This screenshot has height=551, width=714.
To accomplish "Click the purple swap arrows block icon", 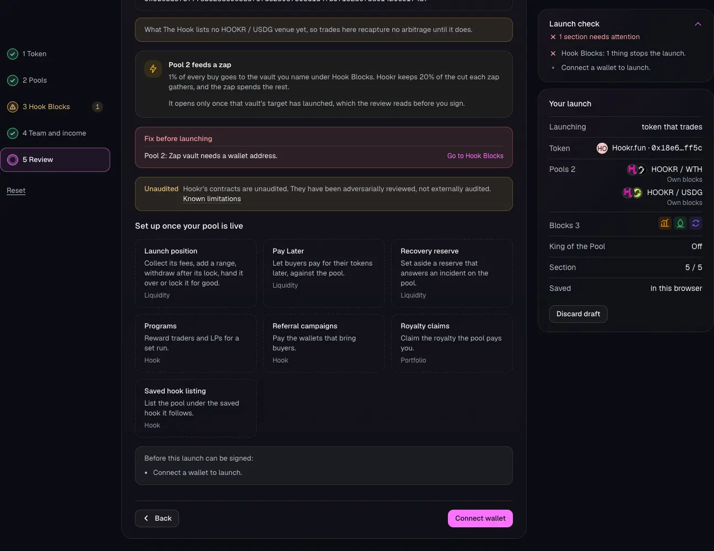I will point(696,223).
